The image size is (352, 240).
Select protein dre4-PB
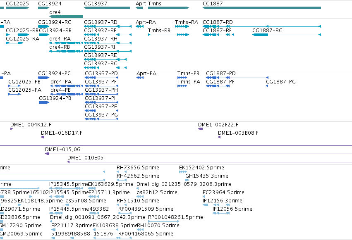[67, 94]
